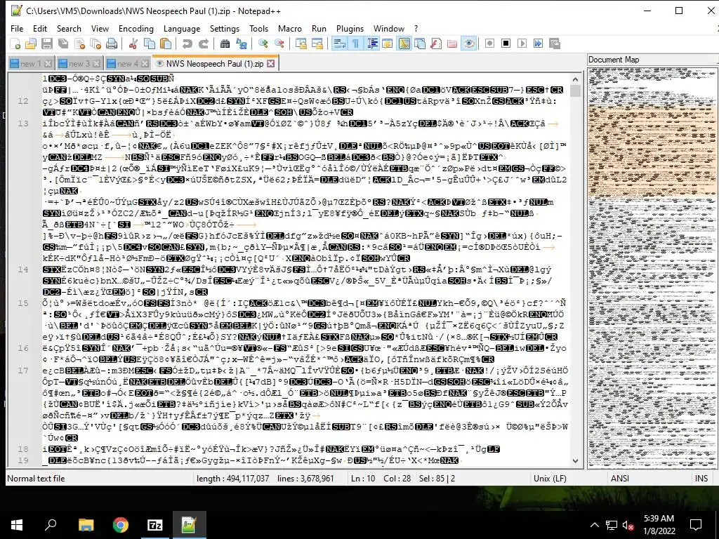Click editor scrollbar down arrow
The width and height of the screenshot is (719, 539).
click(x=576, y=461)
